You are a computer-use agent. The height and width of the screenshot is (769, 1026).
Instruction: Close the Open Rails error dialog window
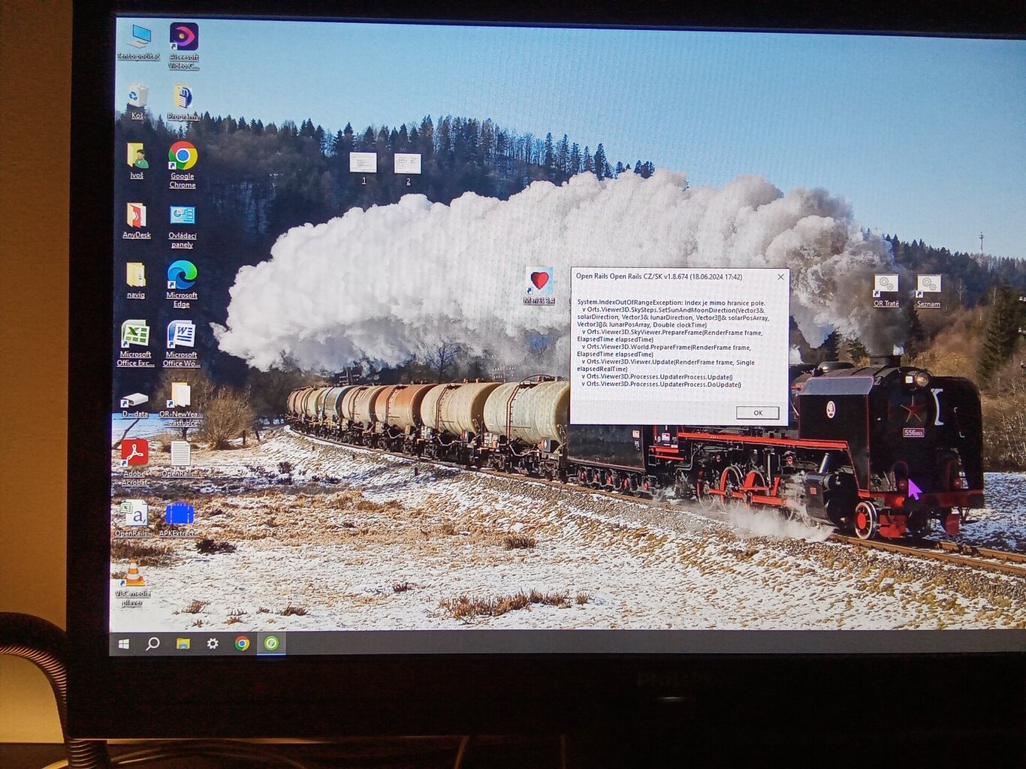(780, 277)
